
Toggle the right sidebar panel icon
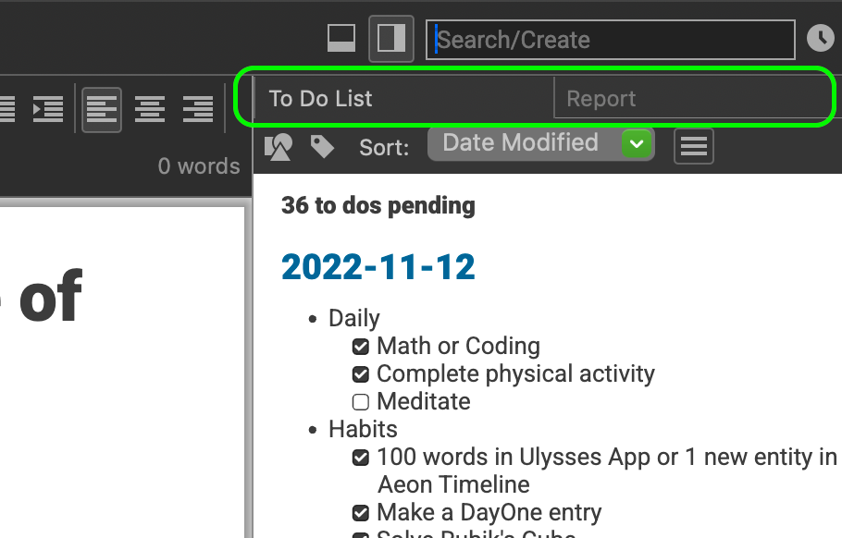[391, 39]
